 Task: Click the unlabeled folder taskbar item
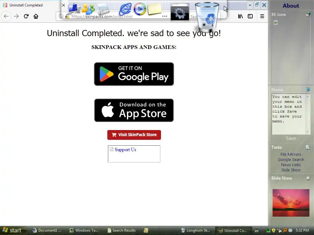[159, 230]
